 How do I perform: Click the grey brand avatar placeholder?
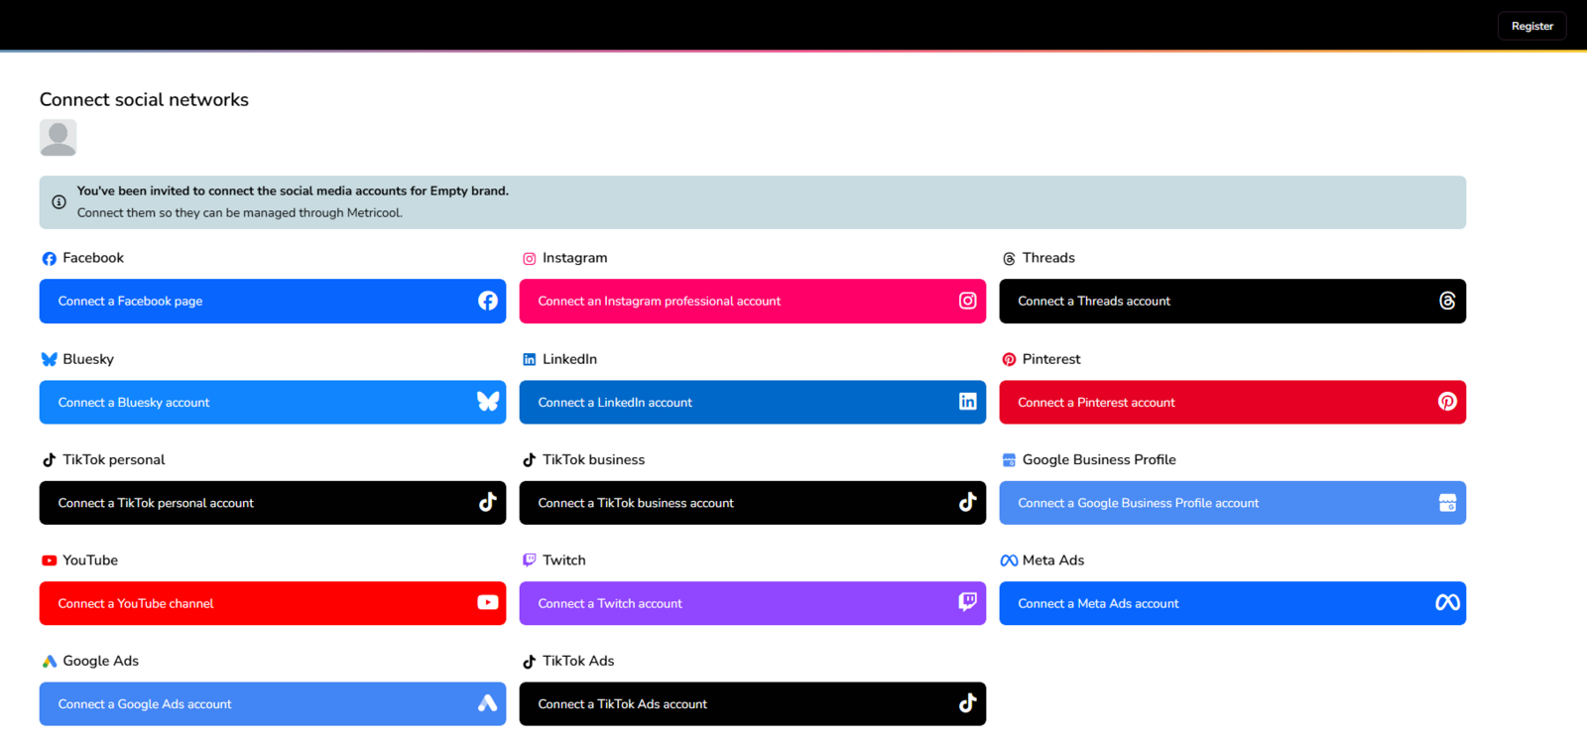coord(58,138)
